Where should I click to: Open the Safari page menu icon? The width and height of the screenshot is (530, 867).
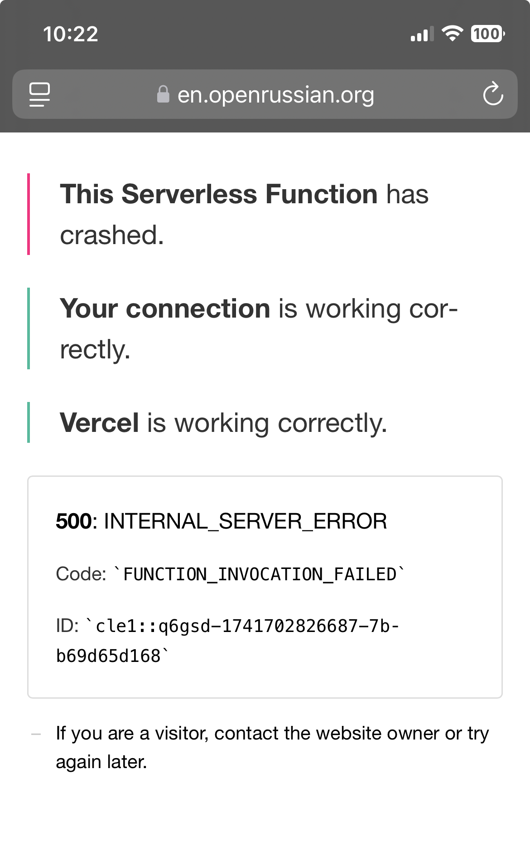point(40,94)
